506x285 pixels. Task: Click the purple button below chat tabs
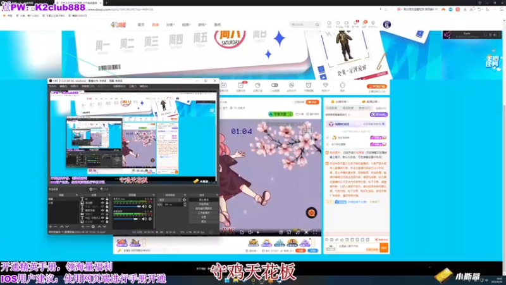coord(379,115)
